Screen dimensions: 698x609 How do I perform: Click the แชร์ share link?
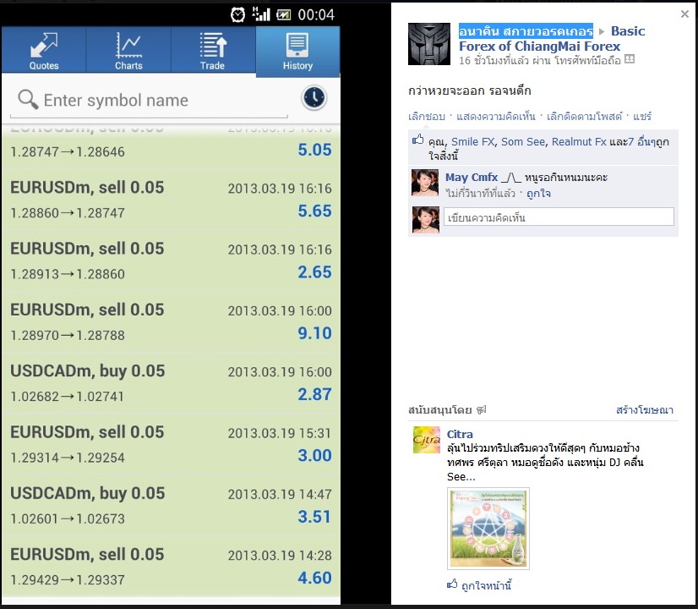642,117
